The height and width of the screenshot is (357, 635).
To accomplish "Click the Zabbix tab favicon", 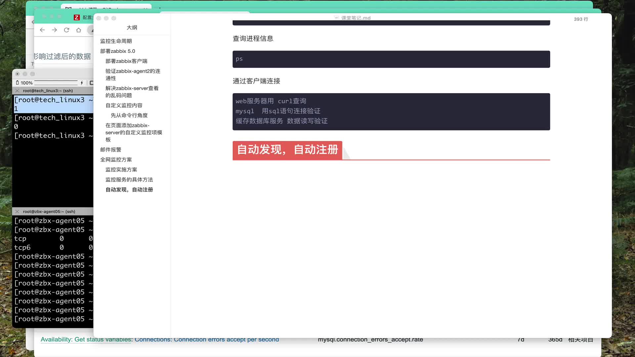I will (x=77, y=18).
